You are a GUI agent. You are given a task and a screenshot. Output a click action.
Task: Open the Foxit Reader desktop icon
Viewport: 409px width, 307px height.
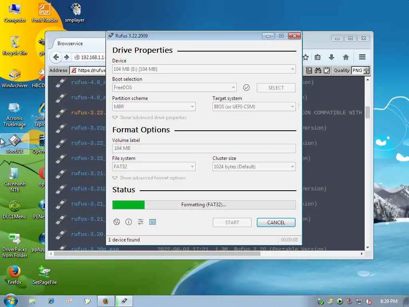(x=45, y=13)
